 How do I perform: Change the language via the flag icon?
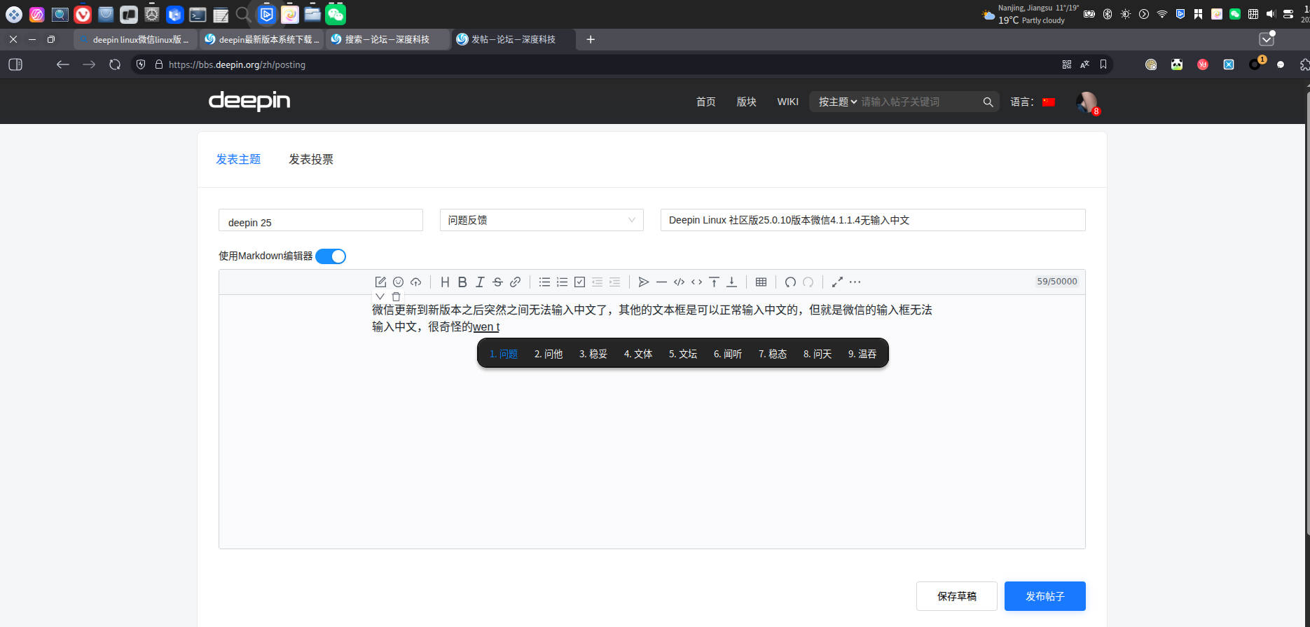(x=1048, y=102)
